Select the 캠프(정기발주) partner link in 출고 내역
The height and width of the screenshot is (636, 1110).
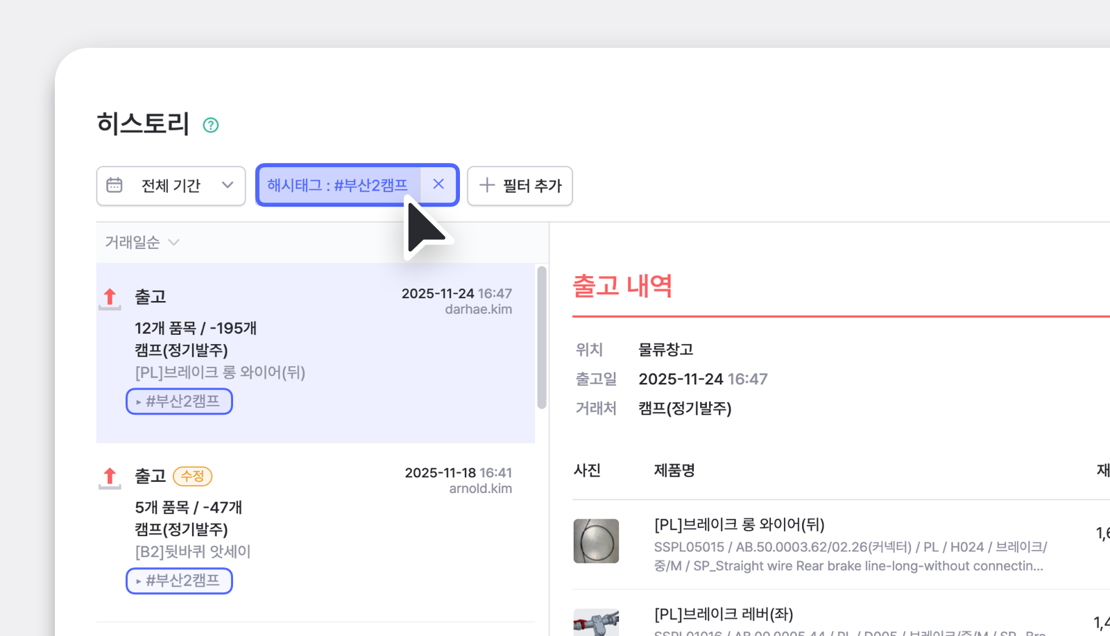685,409
